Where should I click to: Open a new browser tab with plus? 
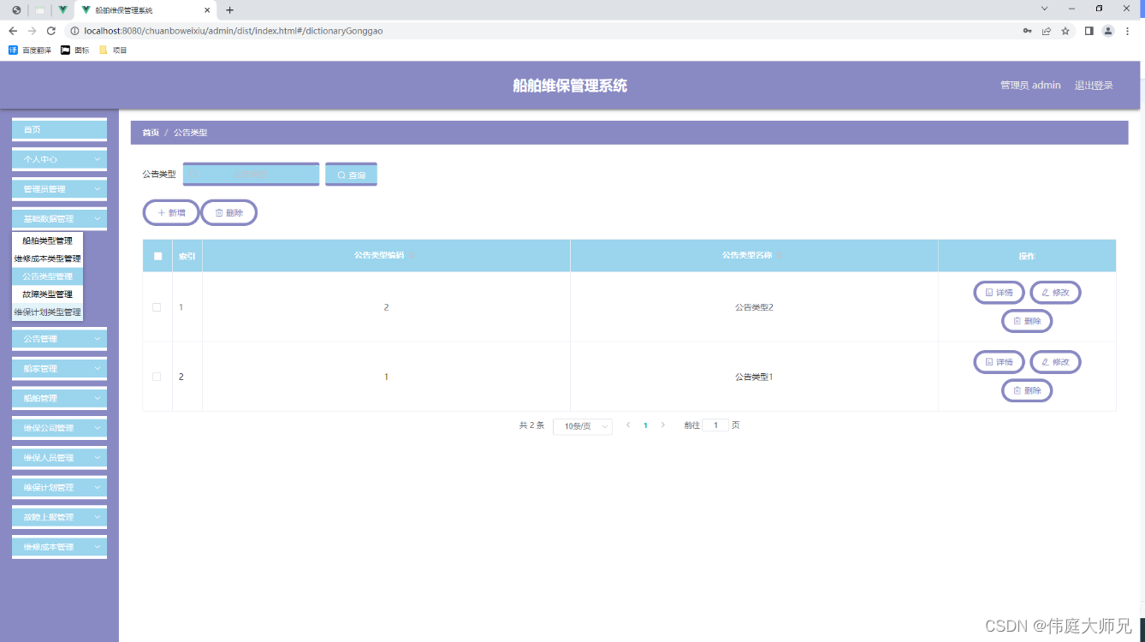coord(229,10)
